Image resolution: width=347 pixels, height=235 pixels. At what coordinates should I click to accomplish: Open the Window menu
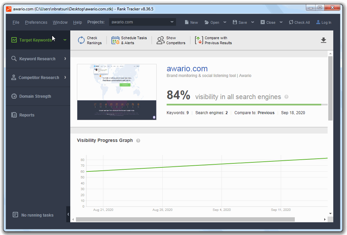tap(60, 22)
